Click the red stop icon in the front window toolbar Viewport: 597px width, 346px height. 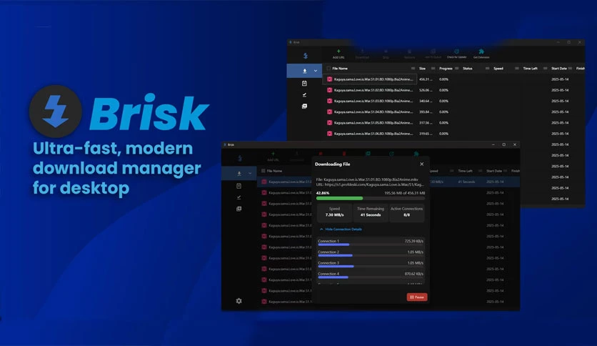pyautogui.click(x=321, y=154)
